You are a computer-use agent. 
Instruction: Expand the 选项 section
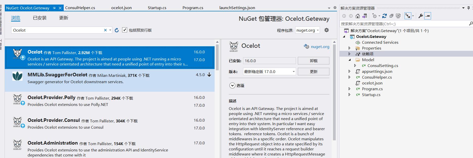coord(232,85)
